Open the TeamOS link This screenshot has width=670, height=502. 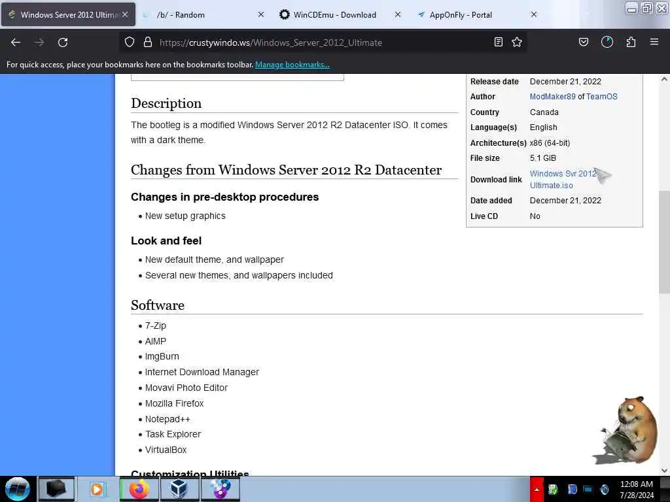pos(602,97)
